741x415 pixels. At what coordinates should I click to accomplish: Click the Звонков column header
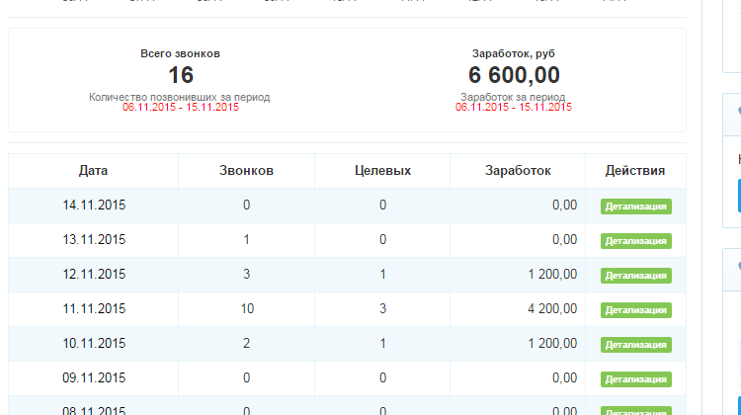[246, 171]
